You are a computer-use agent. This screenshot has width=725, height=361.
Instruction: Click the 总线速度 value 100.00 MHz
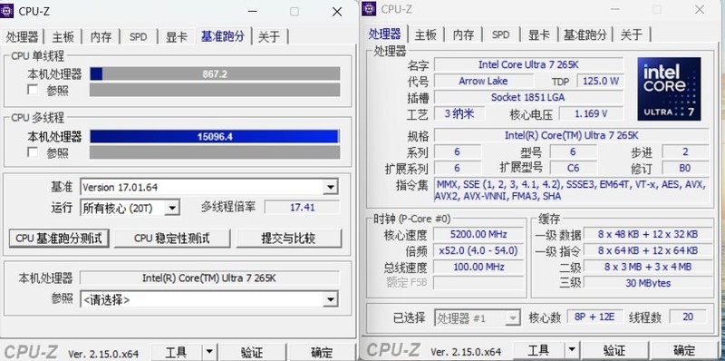(x=478, y=267)
